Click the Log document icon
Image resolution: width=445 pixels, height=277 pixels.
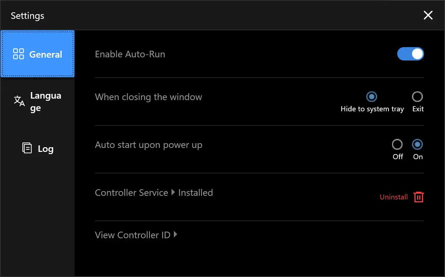pyautogui.click(x=27, y=148)
